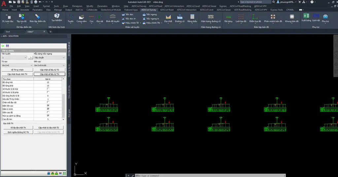Click the Biên tập điểm đo icon

(x=37, y=16)
